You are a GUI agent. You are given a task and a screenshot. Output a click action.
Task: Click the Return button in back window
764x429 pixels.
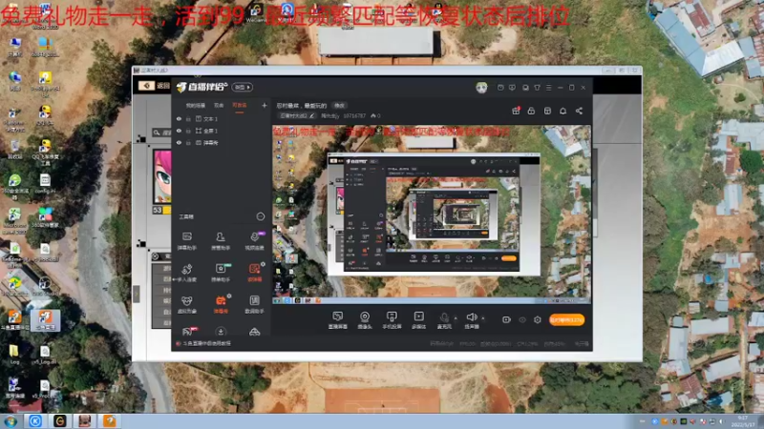point(155,86)
